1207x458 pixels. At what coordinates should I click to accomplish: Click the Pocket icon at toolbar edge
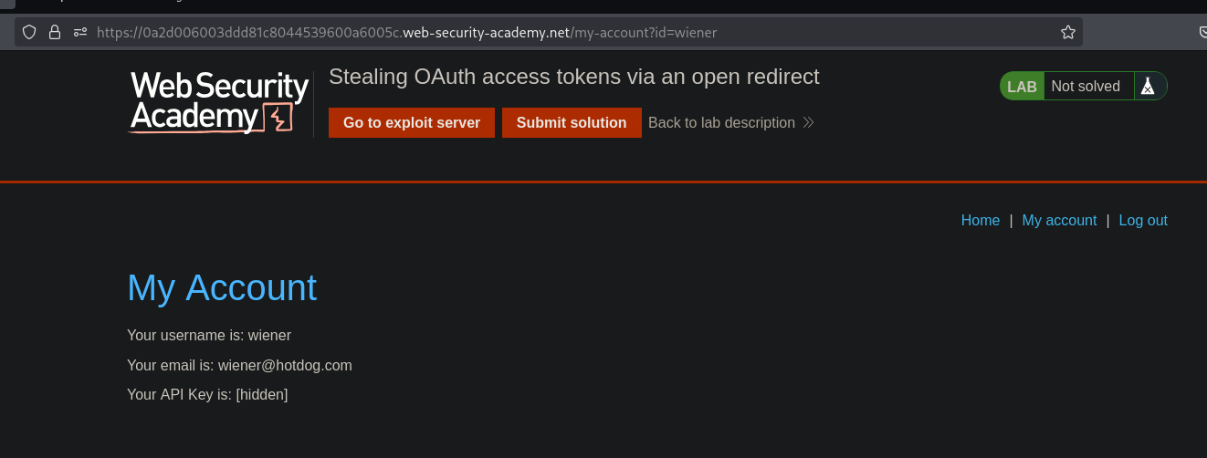(x=1202, y=32)
